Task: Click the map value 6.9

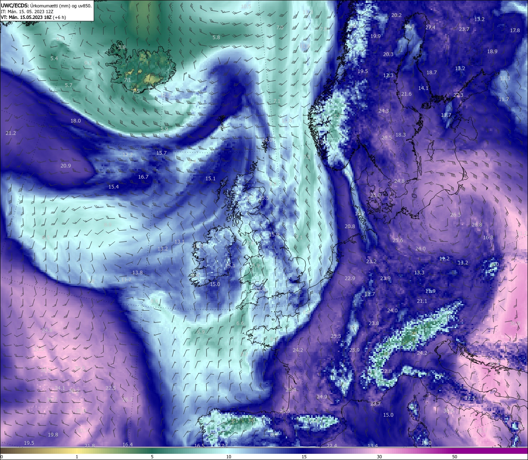Action: click(x=201, y=332)
